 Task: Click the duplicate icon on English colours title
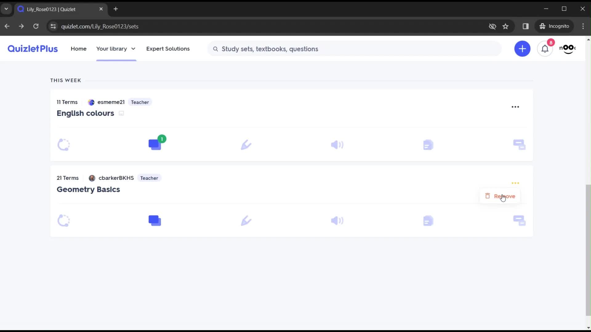[121, 113]
